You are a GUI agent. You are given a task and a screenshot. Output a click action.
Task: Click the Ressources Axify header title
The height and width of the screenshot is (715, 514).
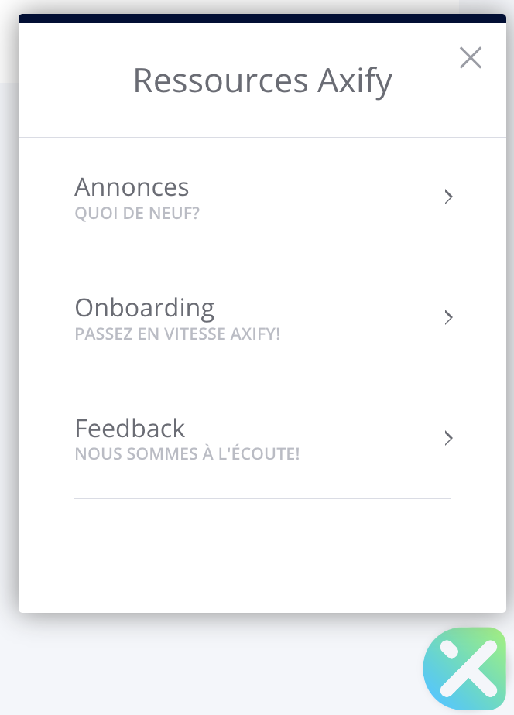262,80
